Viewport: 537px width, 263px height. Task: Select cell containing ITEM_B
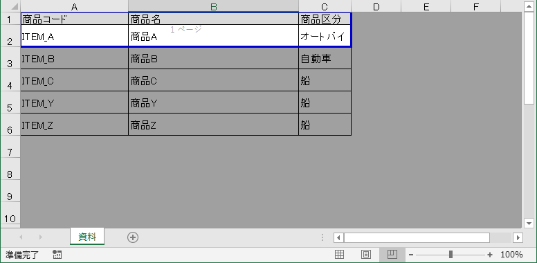pyautogui.click(x=74, y=58)
